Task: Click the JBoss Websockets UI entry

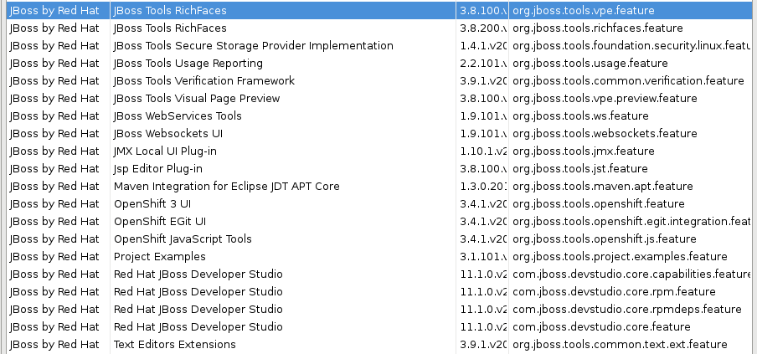Action: (x=167, y=134)
